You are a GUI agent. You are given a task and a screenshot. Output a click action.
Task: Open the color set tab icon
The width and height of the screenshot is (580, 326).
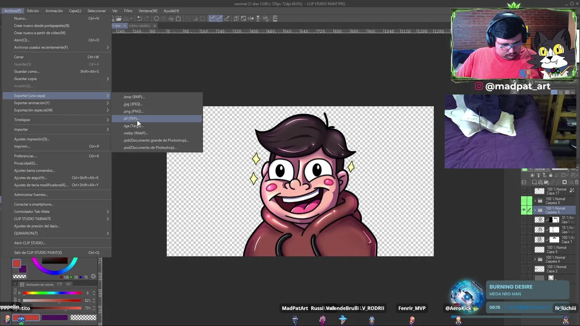59,284
